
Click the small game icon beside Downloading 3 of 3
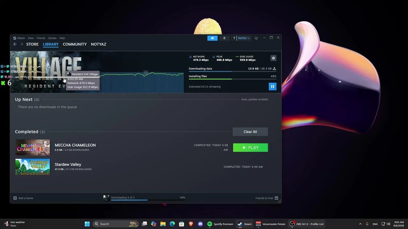(x=106, y=198)
